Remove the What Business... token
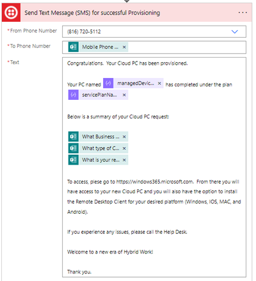This screenshot has width=256, height=281. point(124,137)
